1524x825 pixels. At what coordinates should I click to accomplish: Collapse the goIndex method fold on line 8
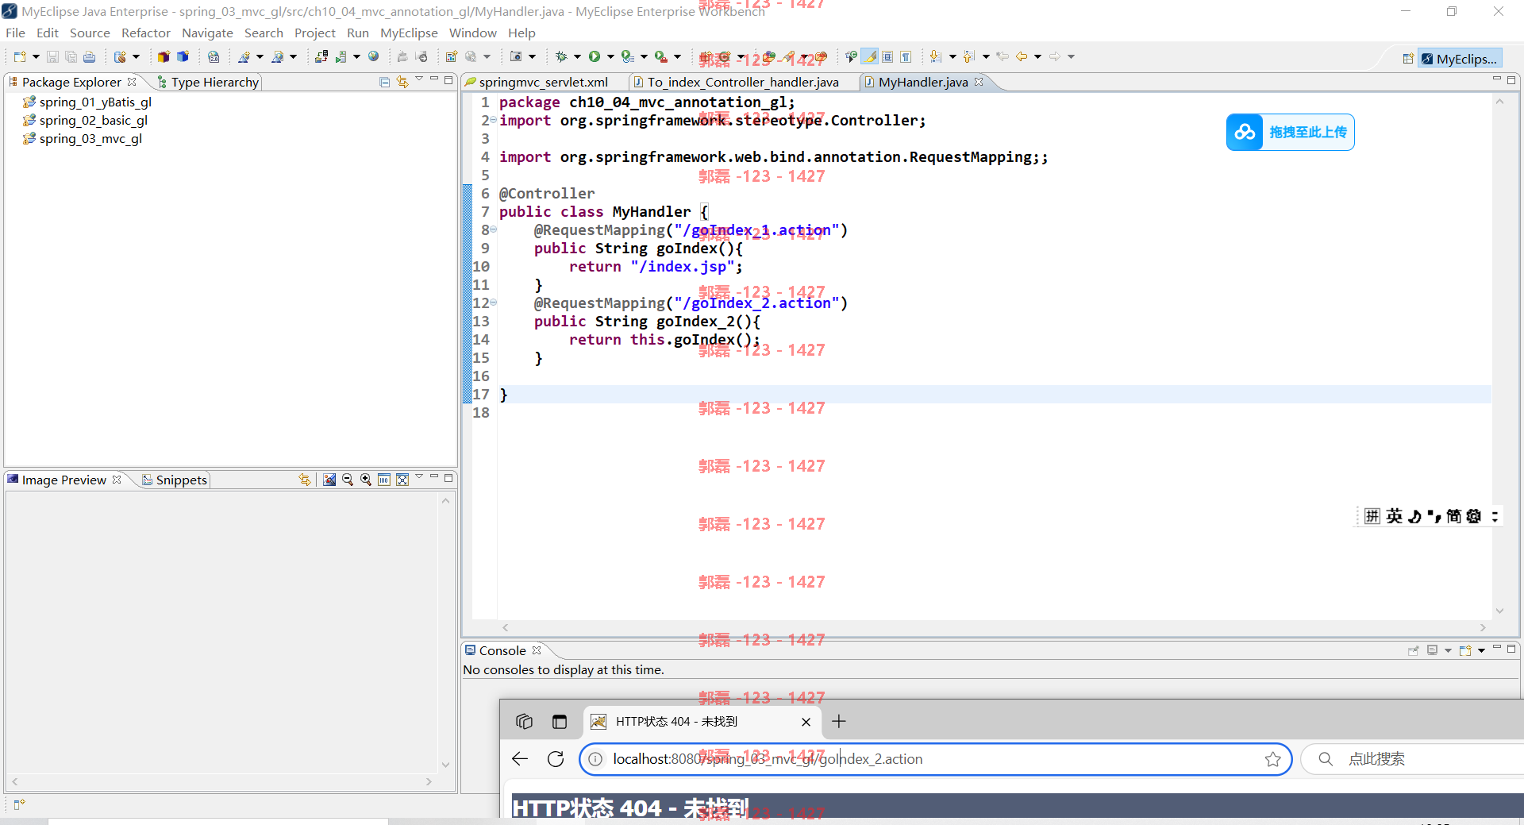[493, 229]
